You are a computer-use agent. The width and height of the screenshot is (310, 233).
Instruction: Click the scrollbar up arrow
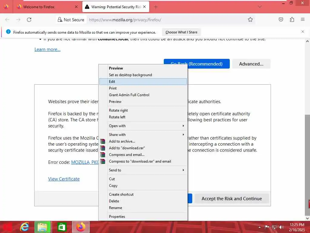(x=307, y=41)
